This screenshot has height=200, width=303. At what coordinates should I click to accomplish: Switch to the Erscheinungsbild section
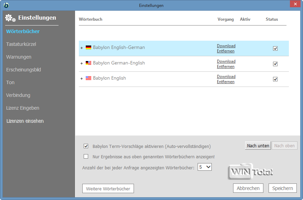(23, 70)
